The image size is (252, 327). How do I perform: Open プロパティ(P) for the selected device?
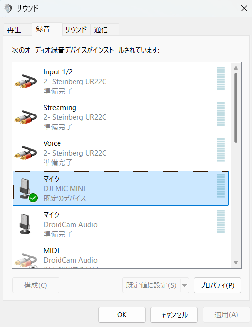(218, 285)
